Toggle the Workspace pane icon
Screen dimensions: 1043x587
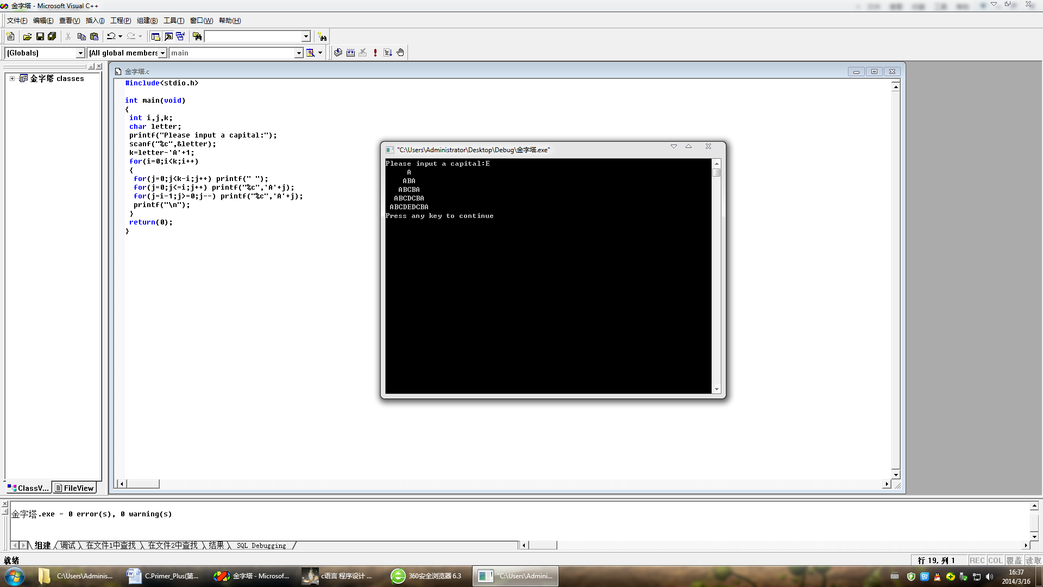pyautogui.click(x=156, y=36)
